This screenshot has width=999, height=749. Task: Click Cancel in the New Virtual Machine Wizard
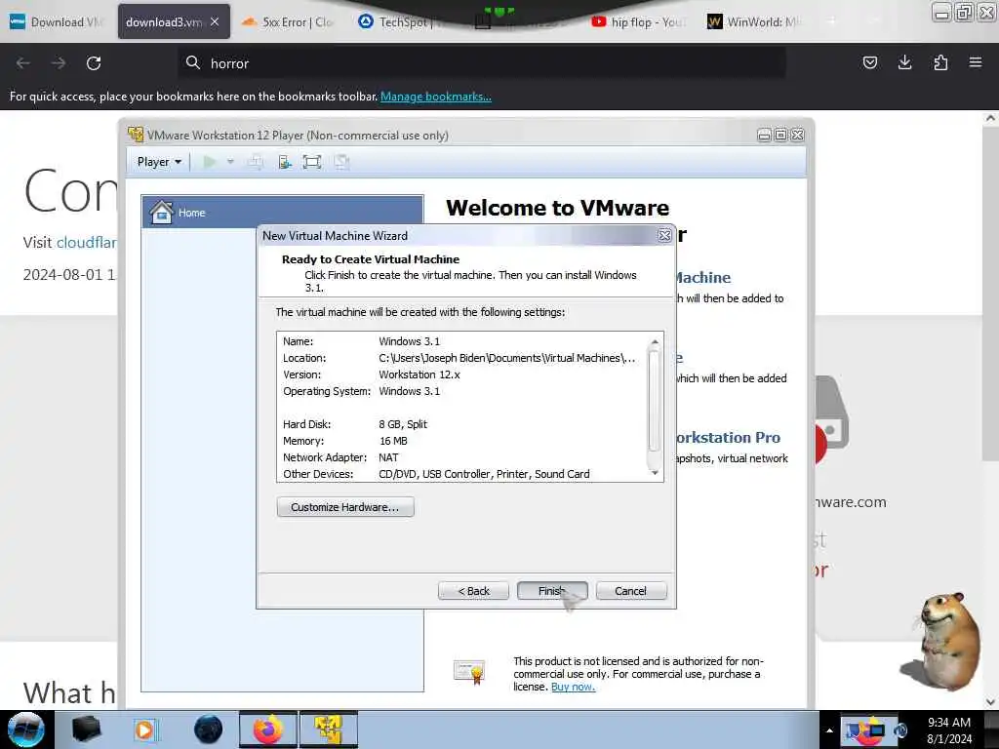631,591
